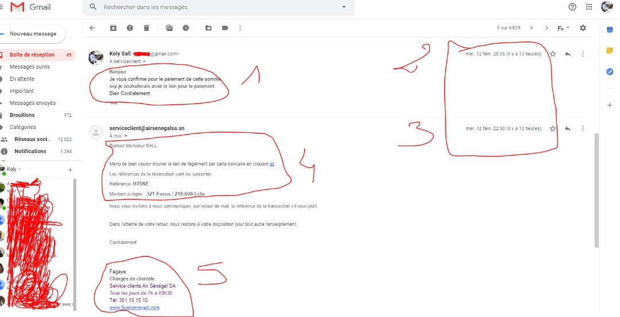Image resolution: width=620 pixels, height=317 pixels.
Task: Click in the message search field
Action: click(x=218, y=7)
